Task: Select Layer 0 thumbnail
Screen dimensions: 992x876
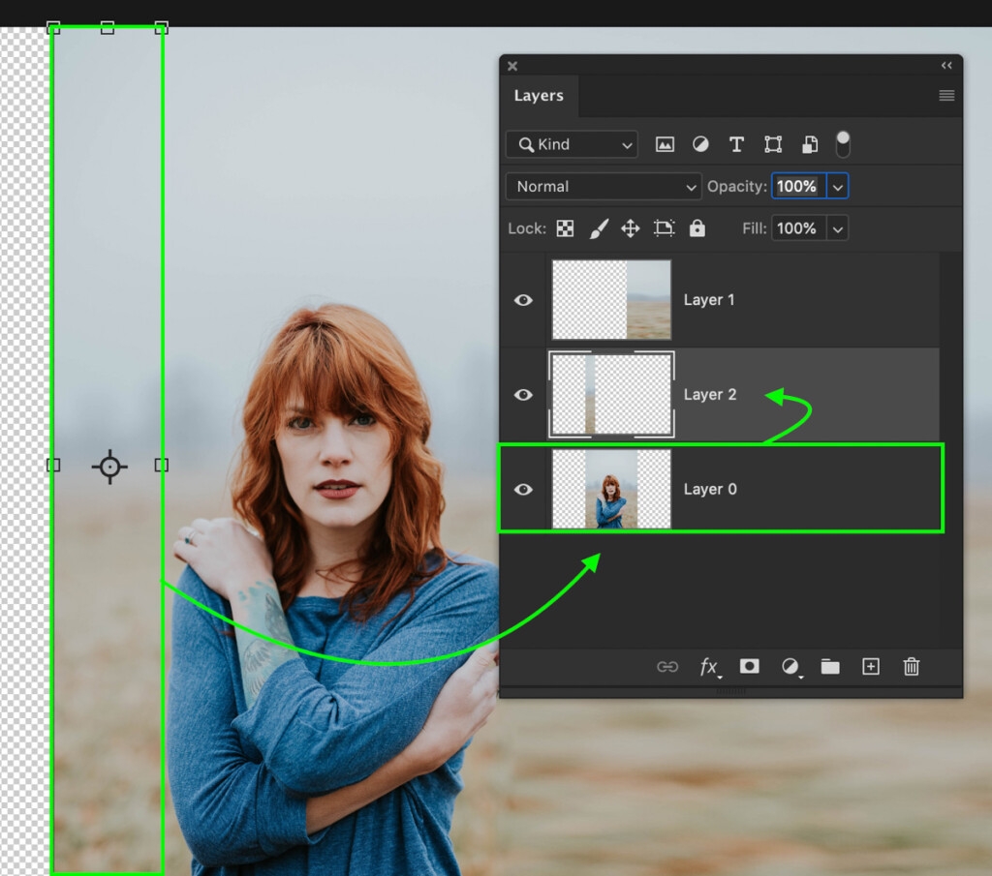Action: (x=611, y=489)
